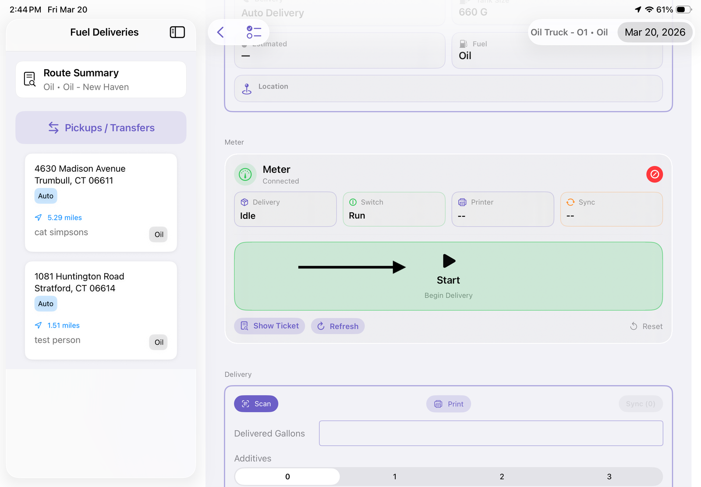Select the 4630 Madison Avenue stop
Screen dimensions: 701x487
(101, 202)
